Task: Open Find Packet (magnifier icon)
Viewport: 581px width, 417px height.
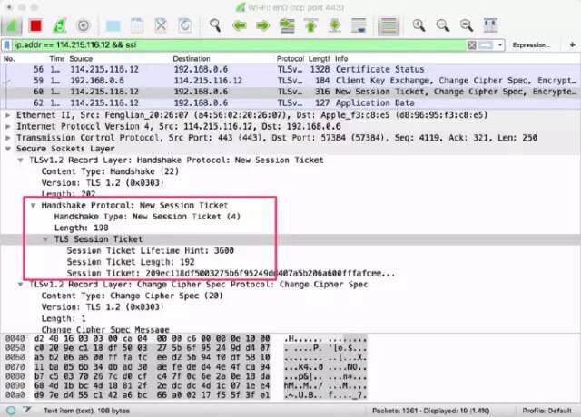Action: tap(215, 25)
